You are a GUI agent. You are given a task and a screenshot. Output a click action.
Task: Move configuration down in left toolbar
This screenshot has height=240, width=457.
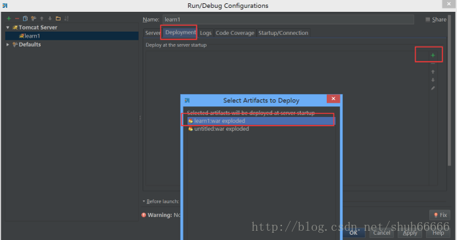(x=50, y=19)
